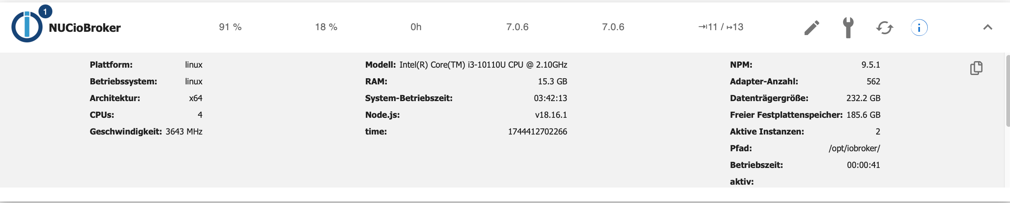1010x203 pixels.
Task: Restart host with the circular arrows icon
Action: coord(884,28)
